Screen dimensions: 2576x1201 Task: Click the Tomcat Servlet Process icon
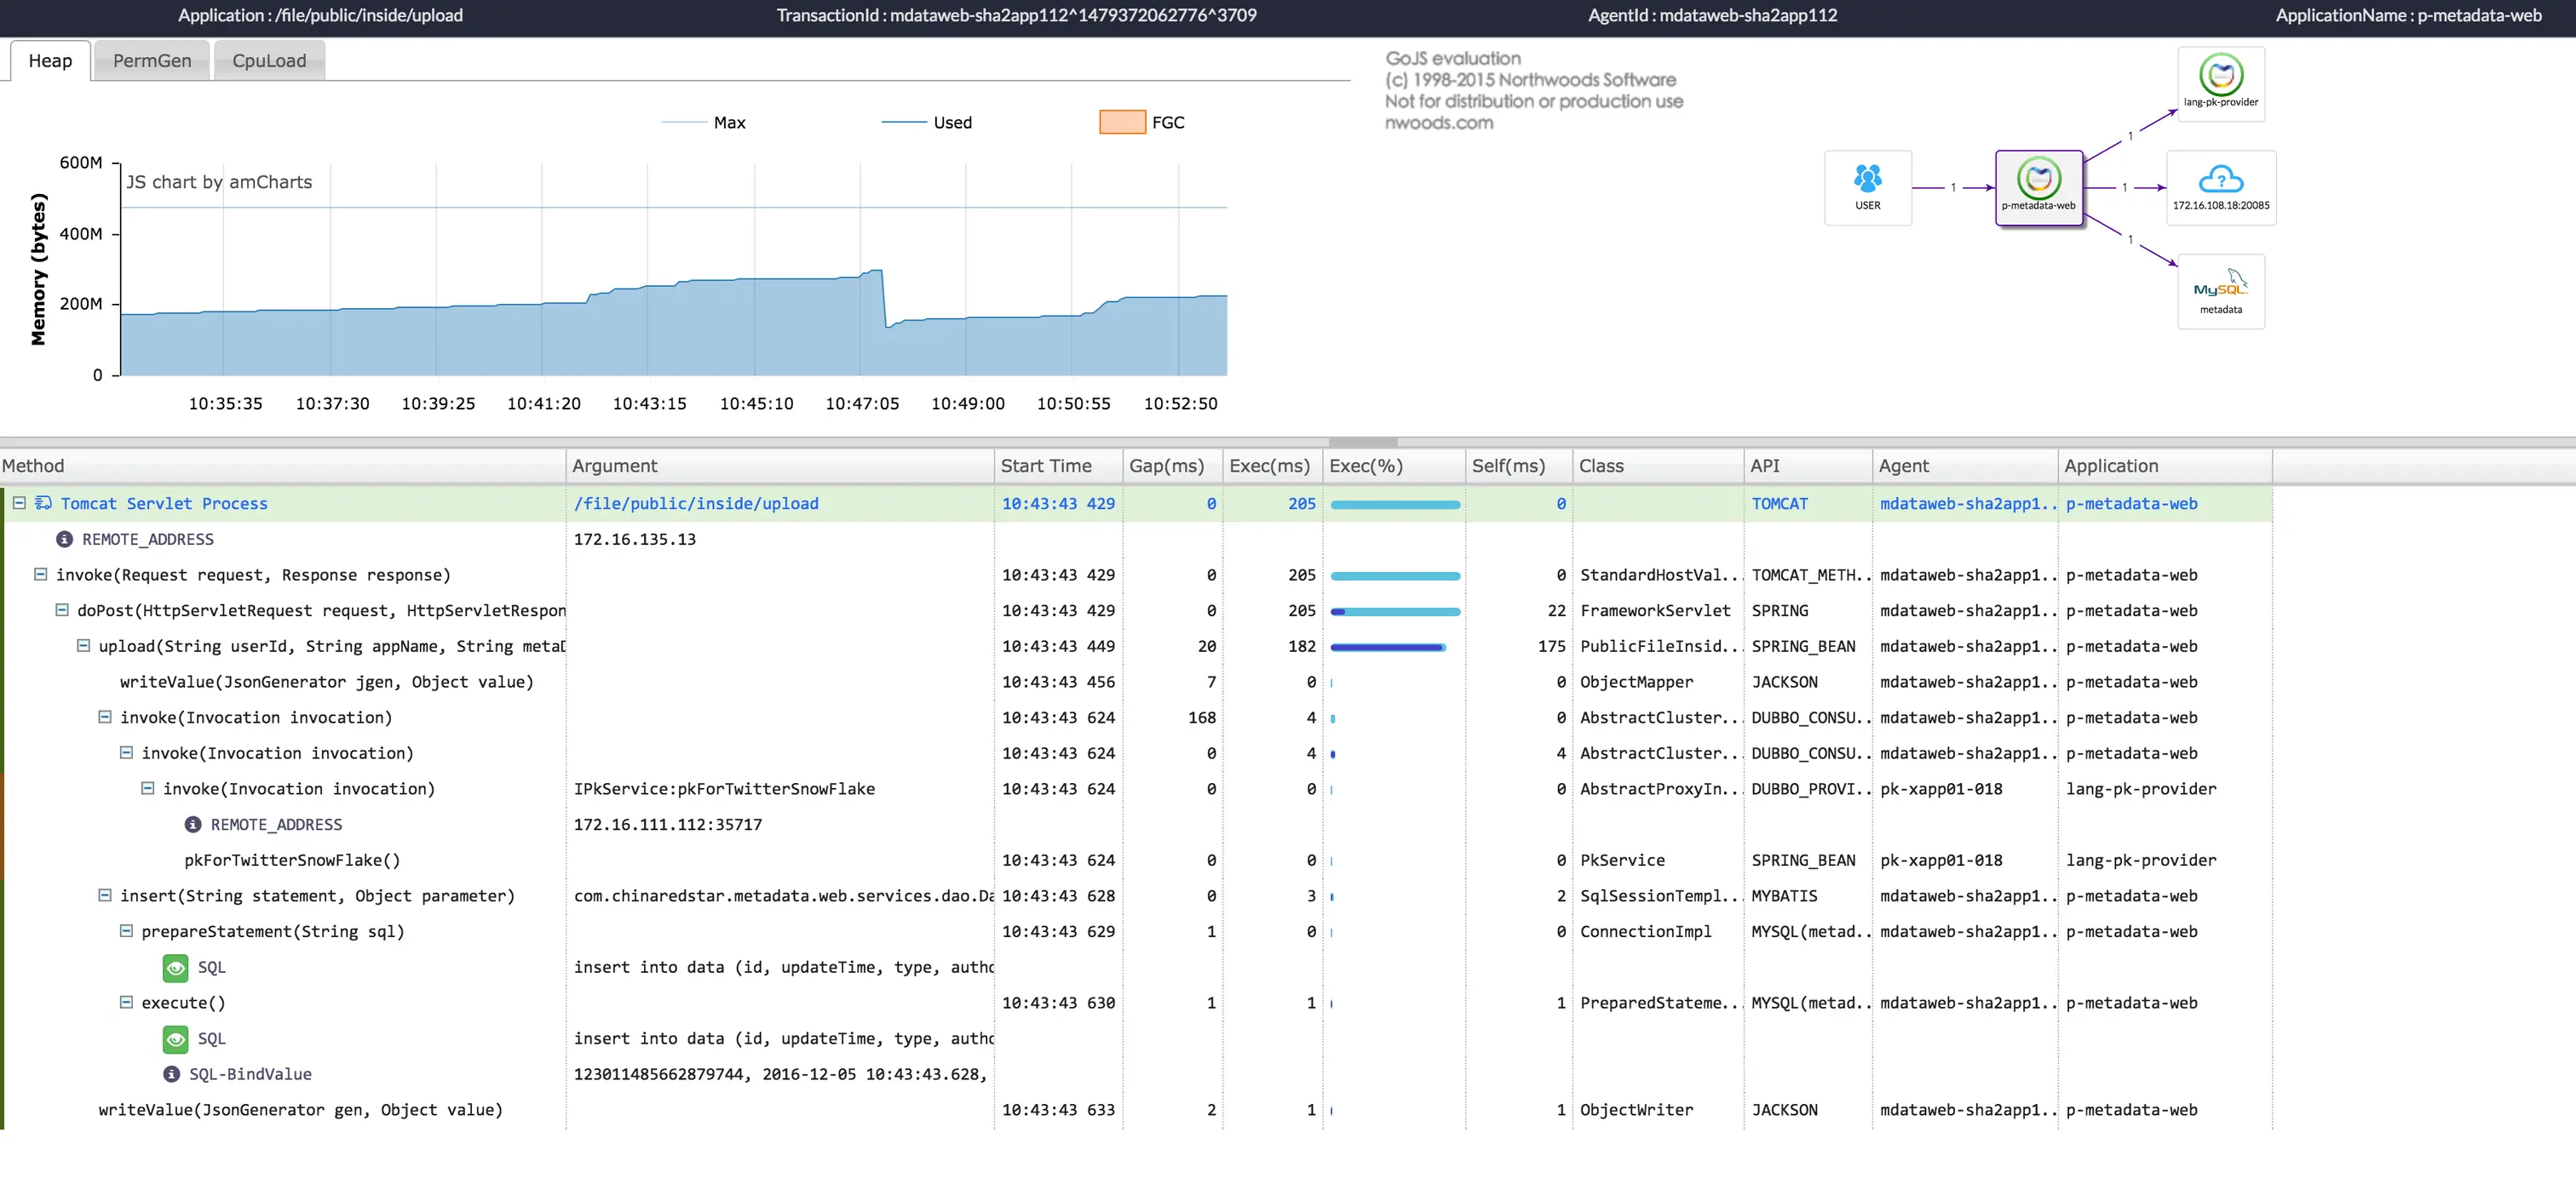pyautogui.click(x=43, y=502)
